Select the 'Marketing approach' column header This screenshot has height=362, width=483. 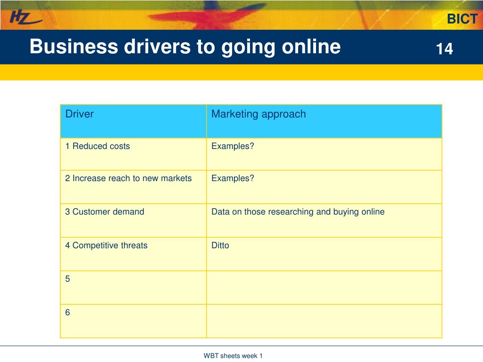pyautogui.click(x=324, y=121)
